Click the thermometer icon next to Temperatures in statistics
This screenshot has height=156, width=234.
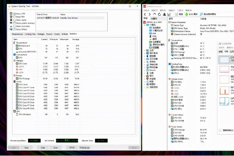tap(14, 43)
